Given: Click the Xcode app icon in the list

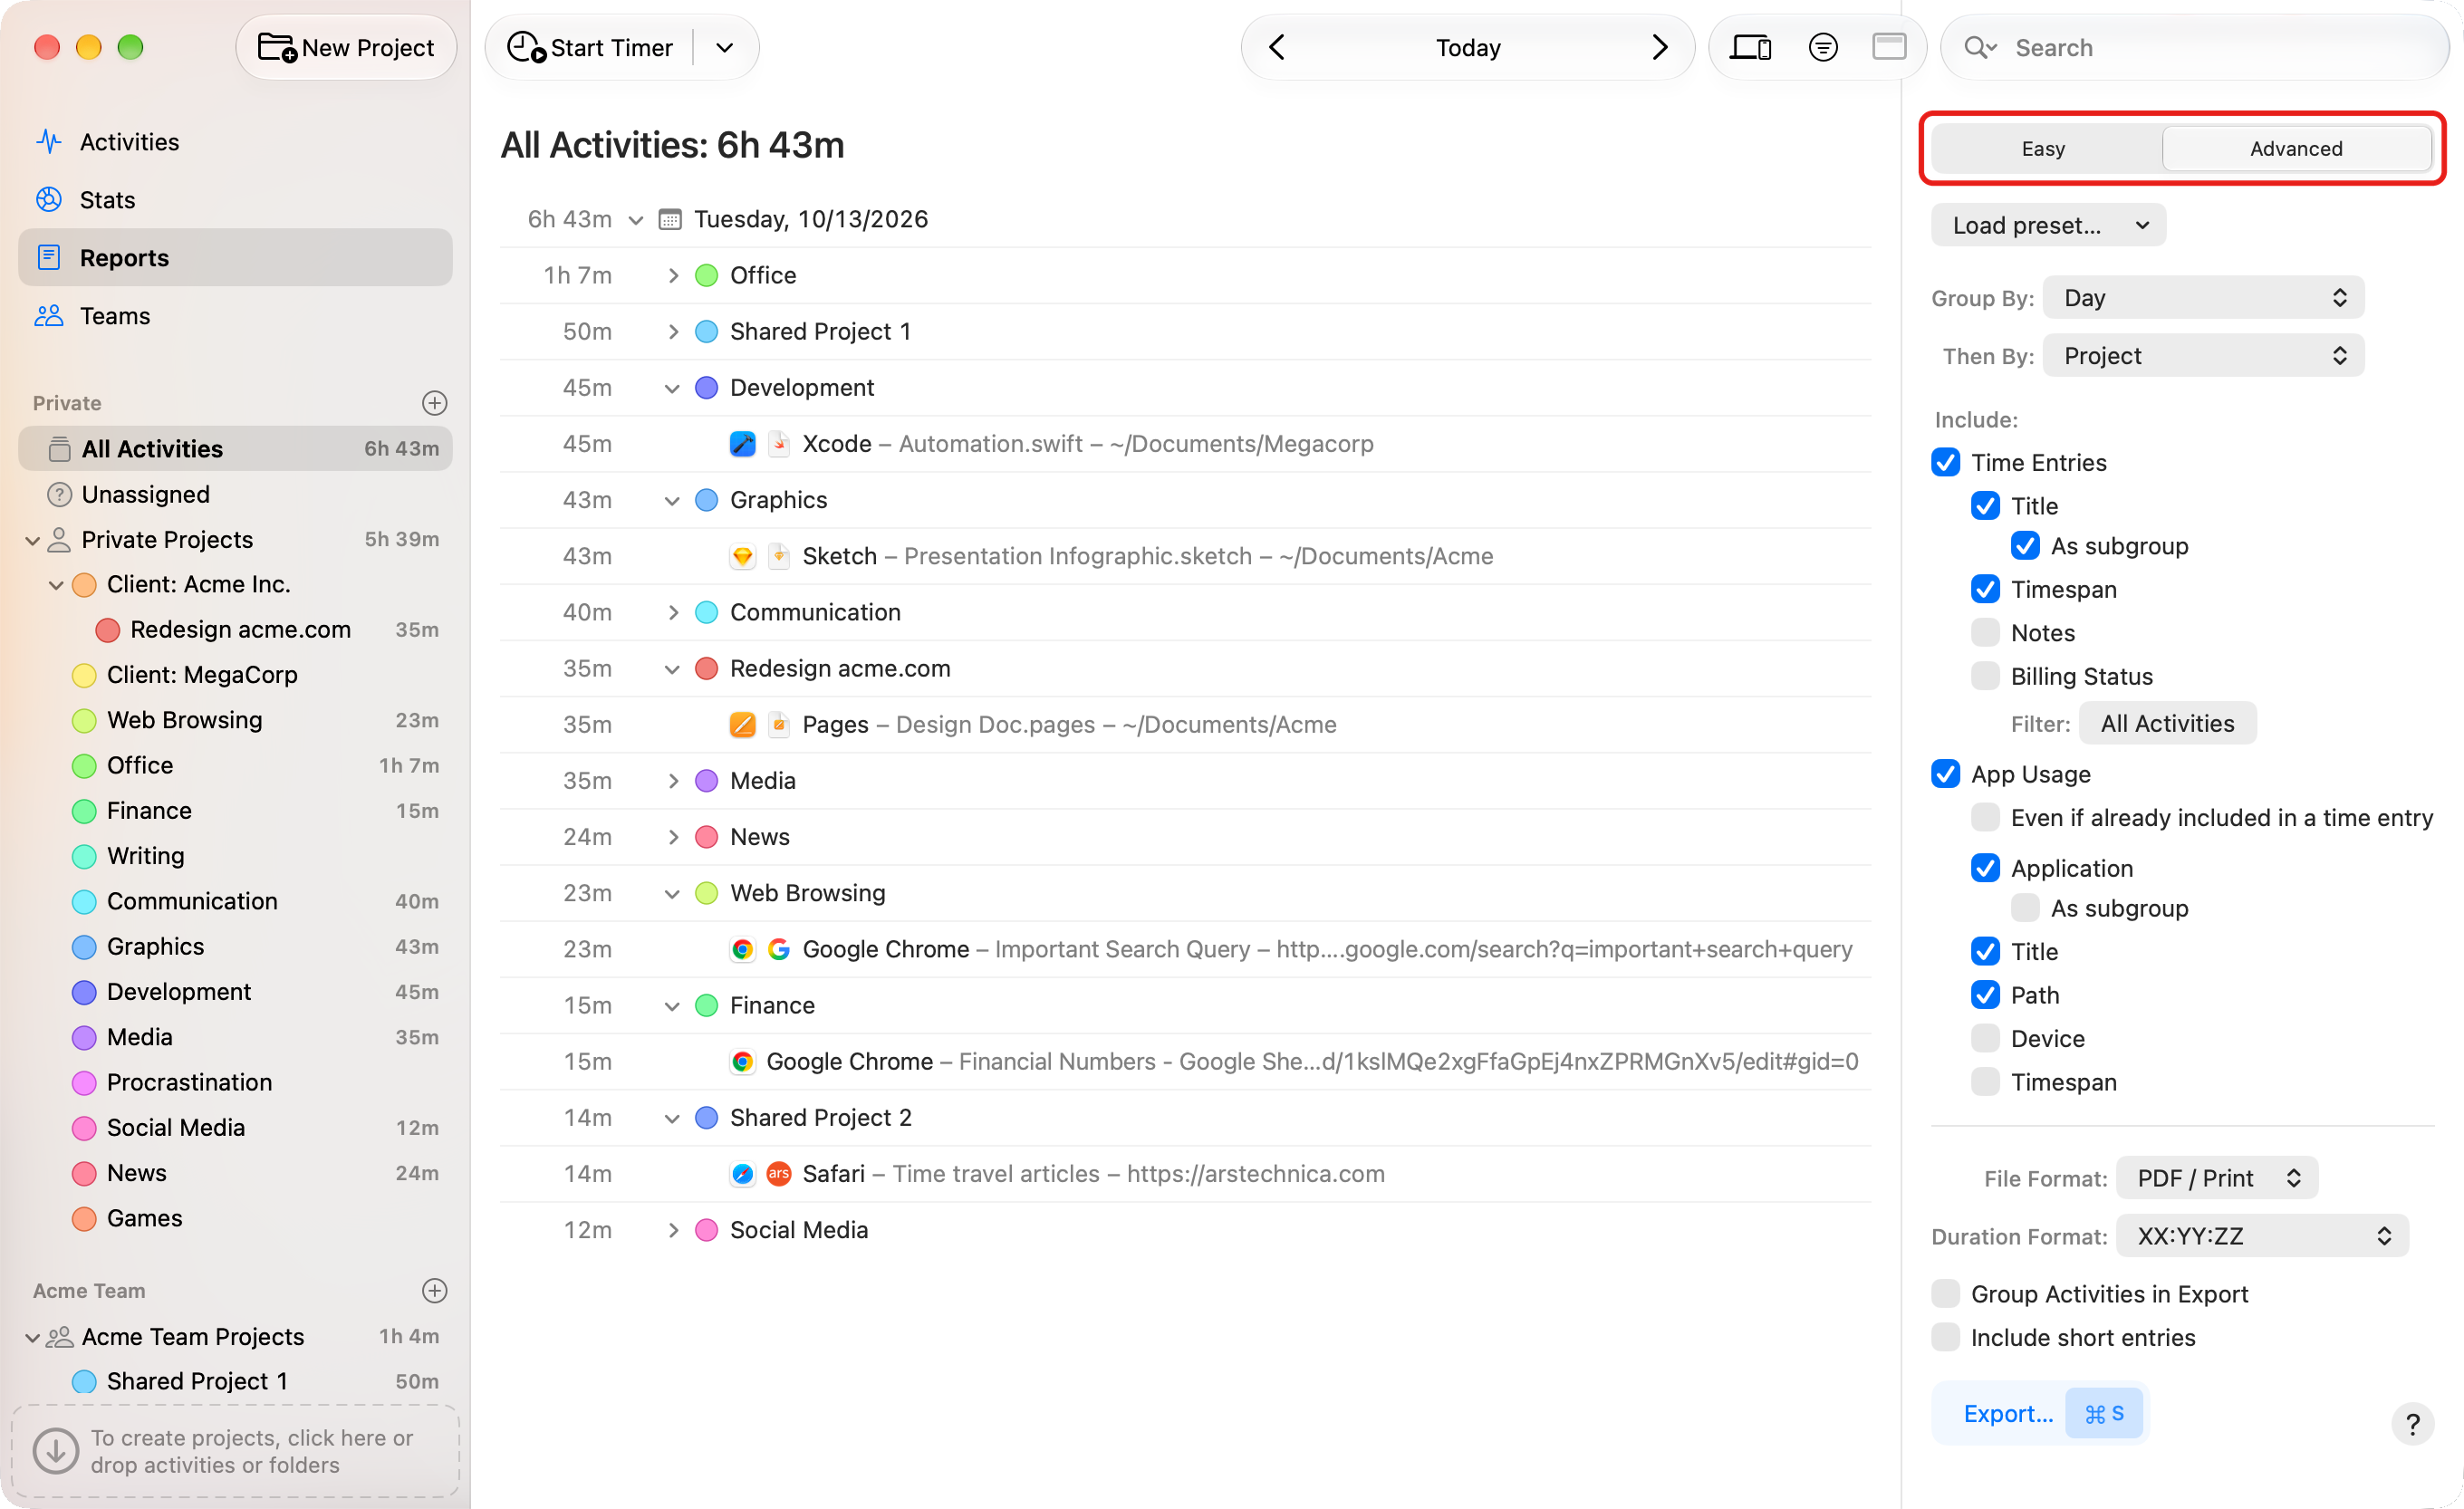Looking at the screenshot, I should 742,443.
